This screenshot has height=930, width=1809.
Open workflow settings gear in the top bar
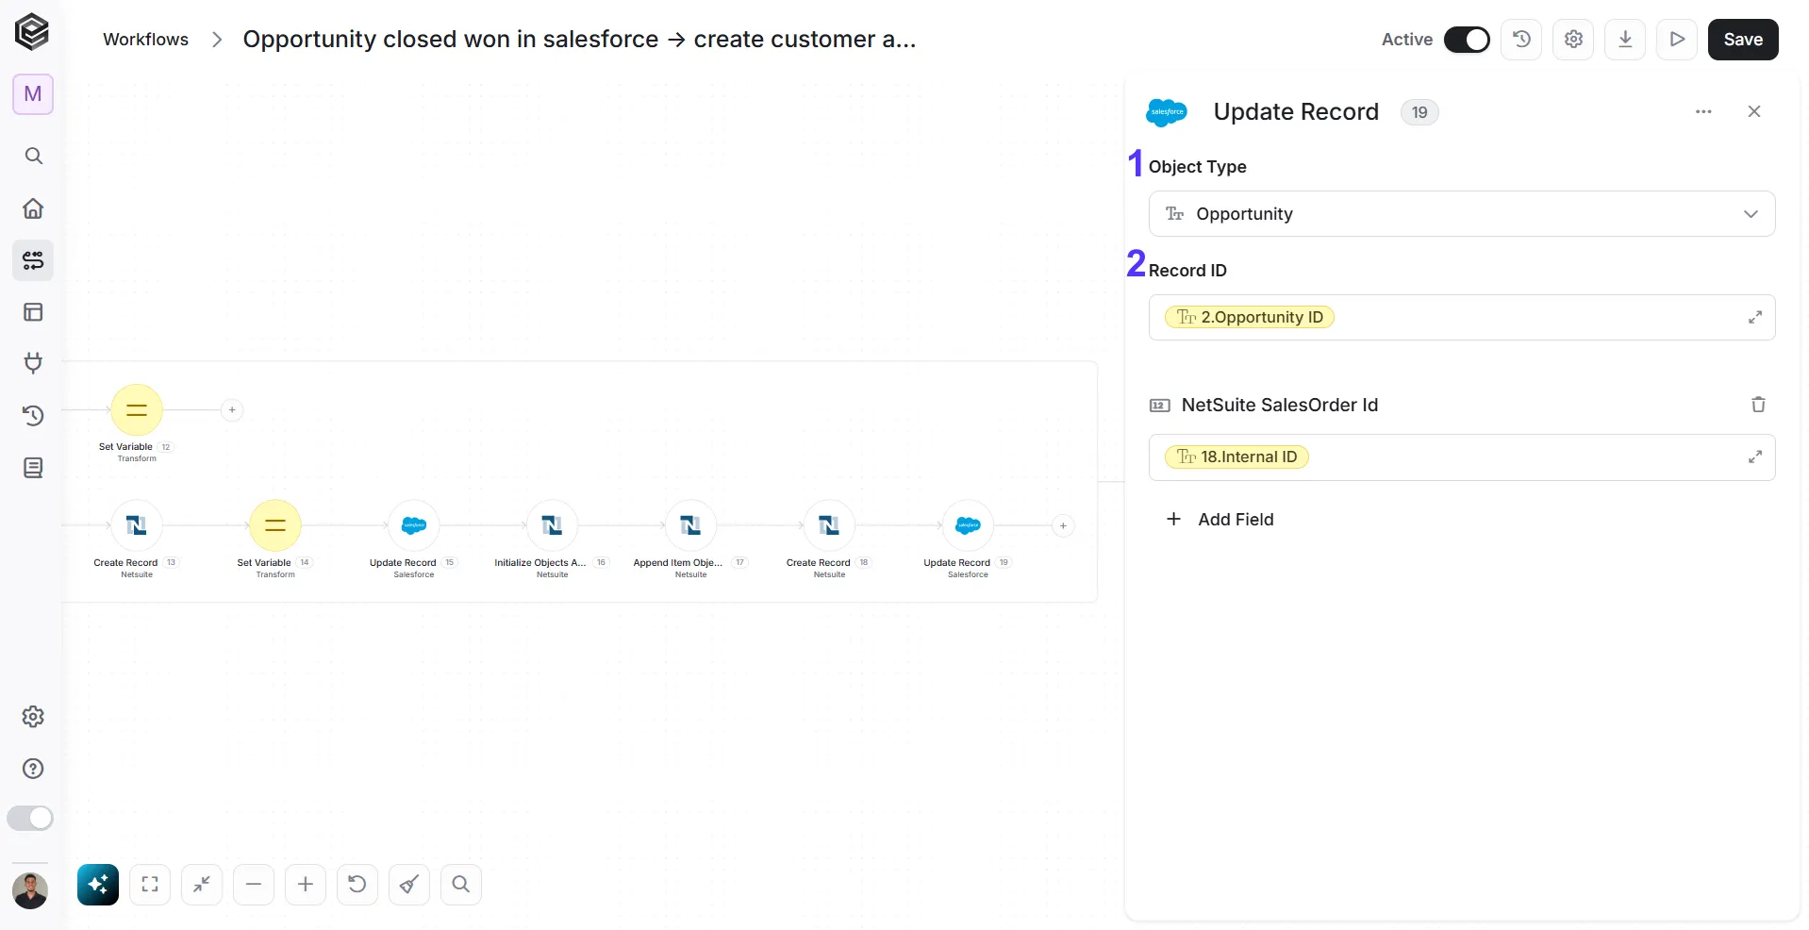1573,40
